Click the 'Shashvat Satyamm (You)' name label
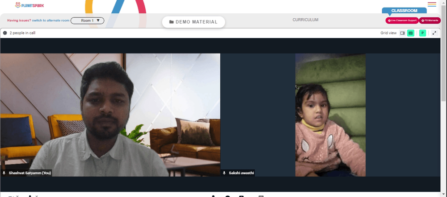Viewport: 447px width, 197px height. 30,173
